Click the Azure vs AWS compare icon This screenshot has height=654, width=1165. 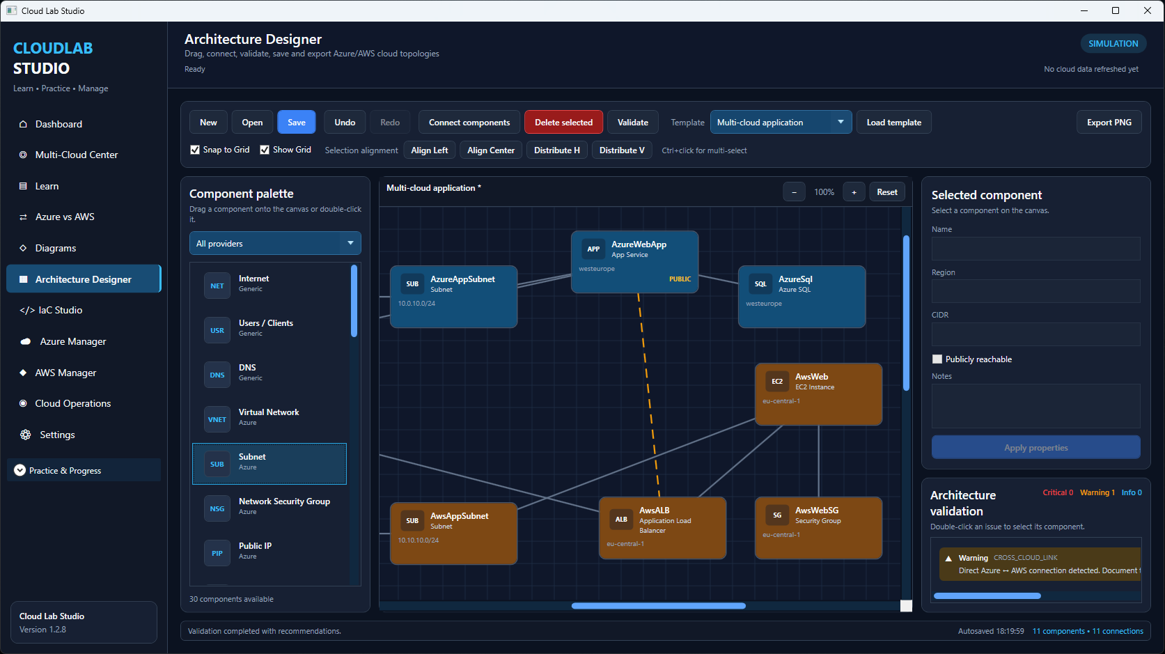click(23, 217)
